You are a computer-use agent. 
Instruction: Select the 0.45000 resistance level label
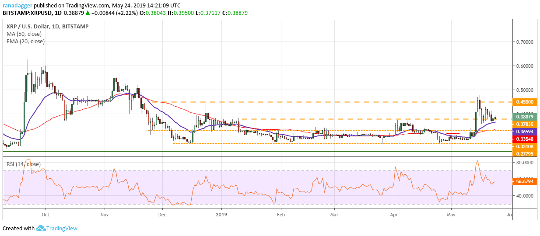click(525, 102)
